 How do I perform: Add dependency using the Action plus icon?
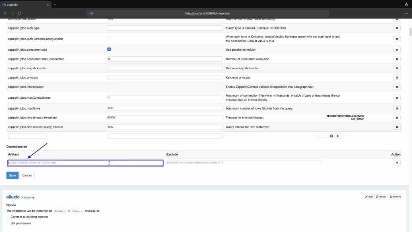[x=397, y=163]
